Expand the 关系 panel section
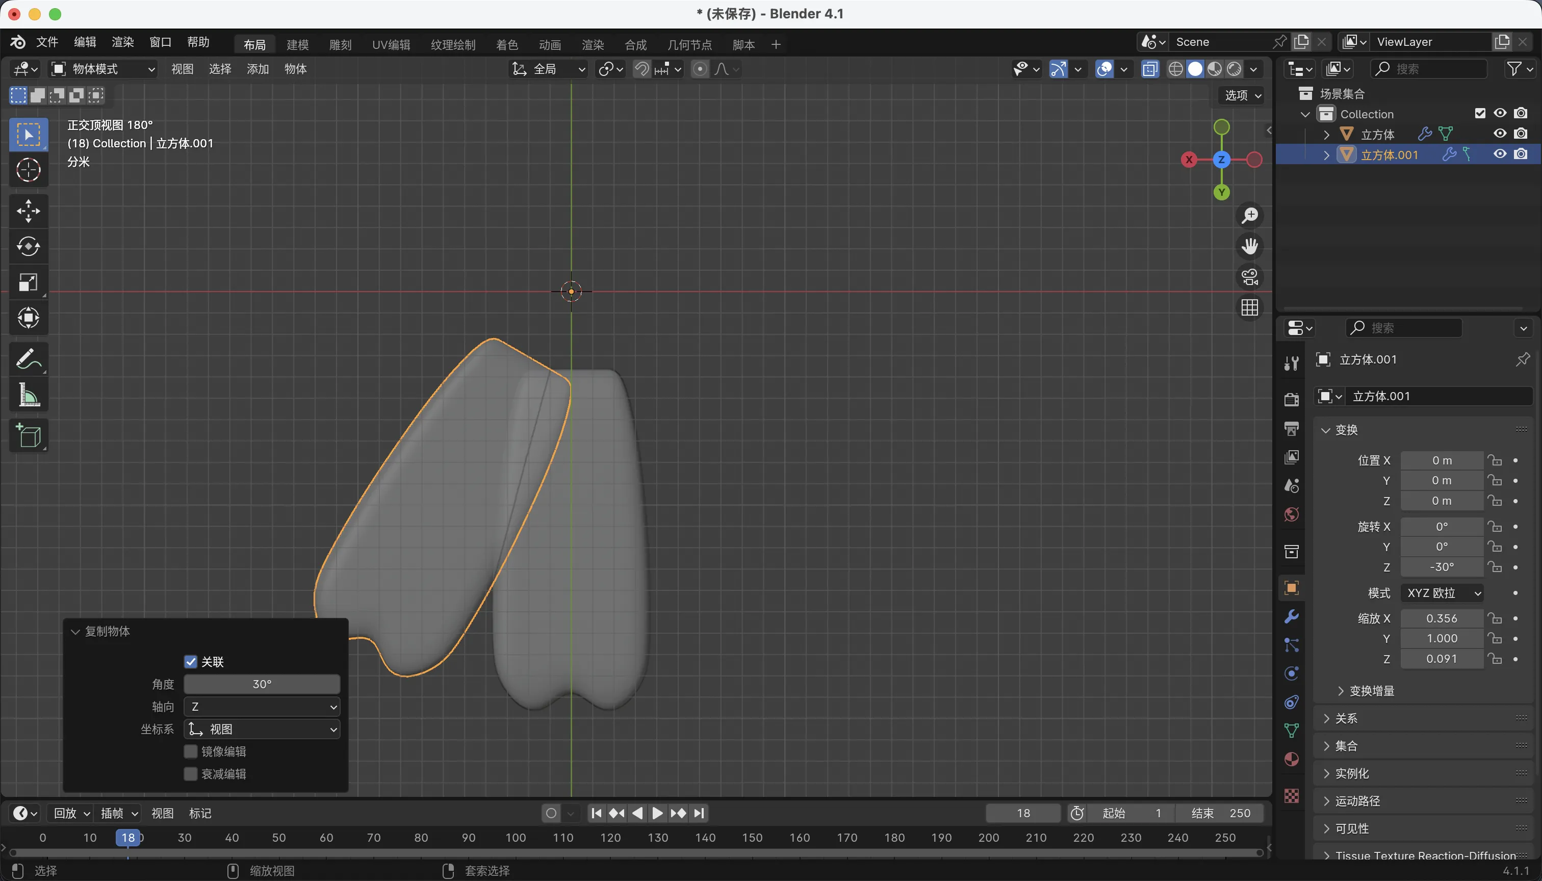 point(1347,718)
